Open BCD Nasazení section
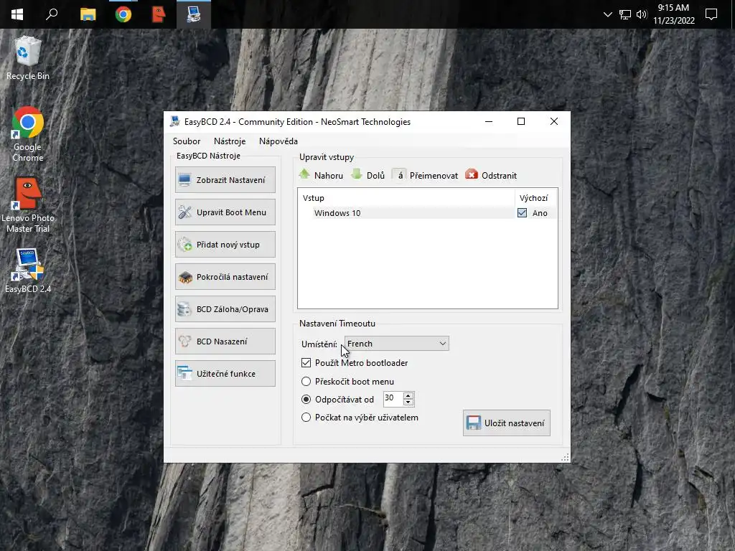735x551 pixels. click(x=225, y=342)
